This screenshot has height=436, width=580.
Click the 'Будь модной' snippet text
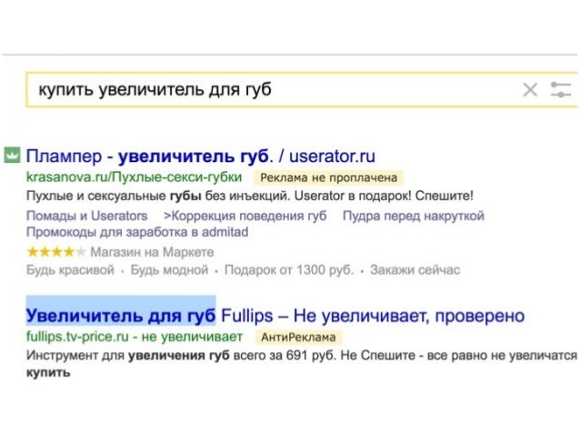[169, 269]
